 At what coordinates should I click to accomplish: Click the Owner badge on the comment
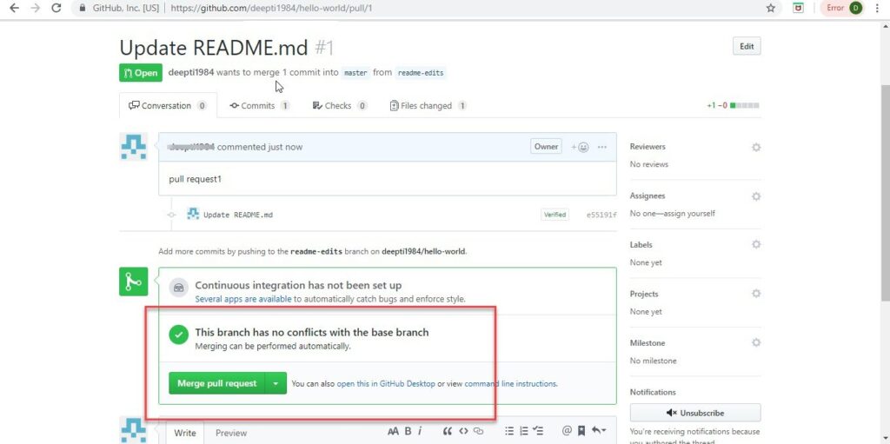coord(546,147)
